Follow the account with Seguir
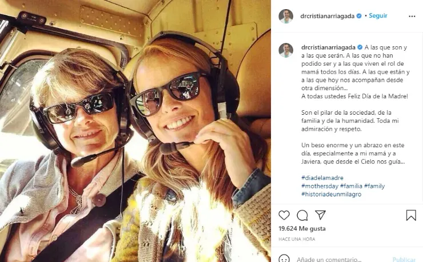This screenshot has height=262, width=423. (378, 15)
